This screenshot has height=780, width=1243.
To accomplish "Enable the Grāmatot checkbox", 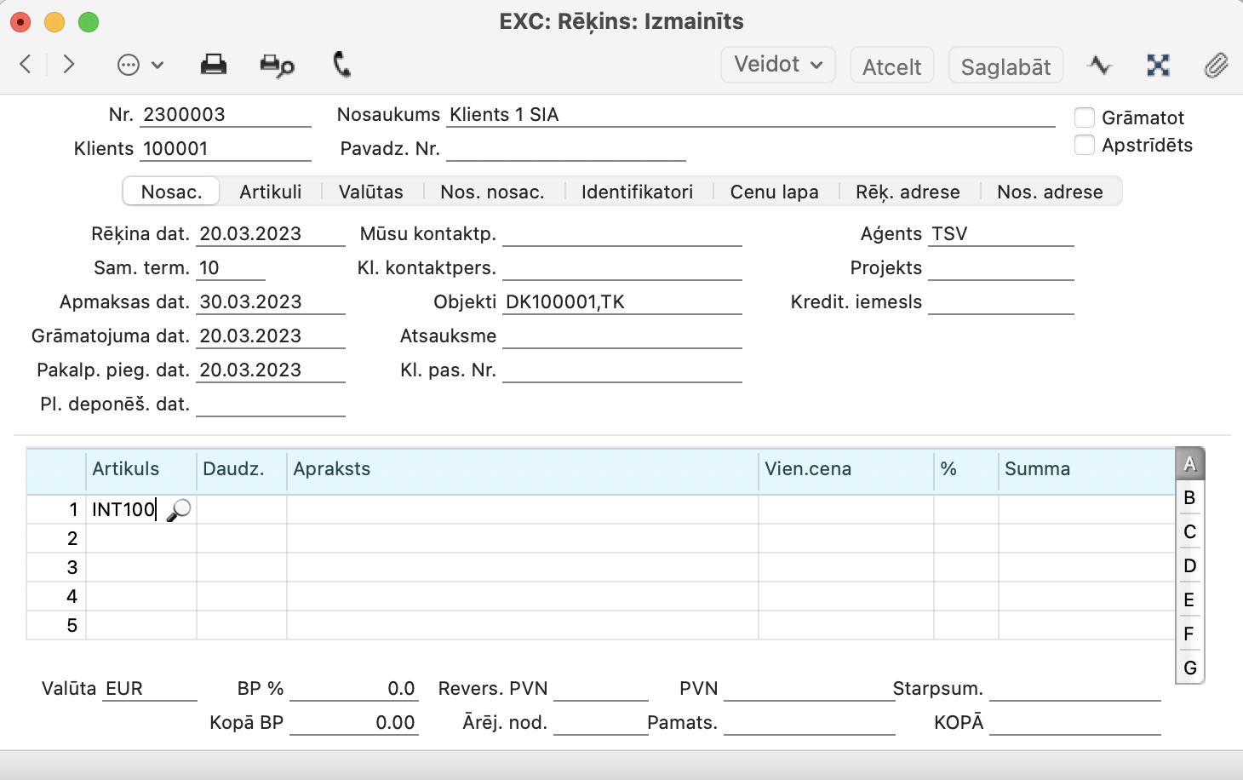I will coord(1085,118).
